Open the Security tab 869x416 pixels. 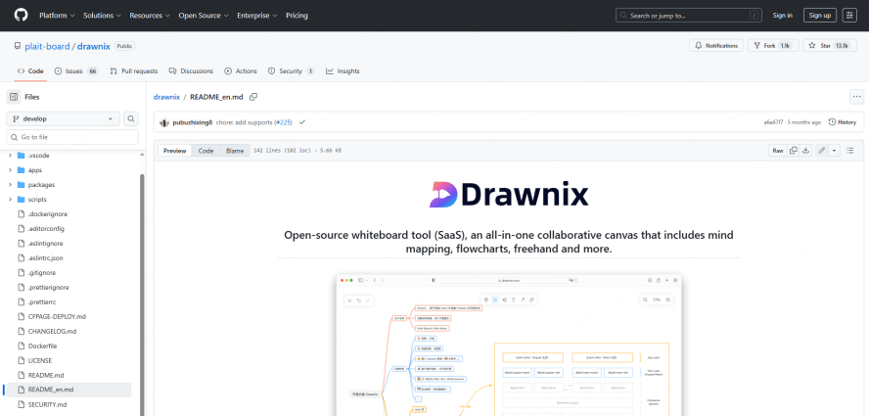(291, 71)
